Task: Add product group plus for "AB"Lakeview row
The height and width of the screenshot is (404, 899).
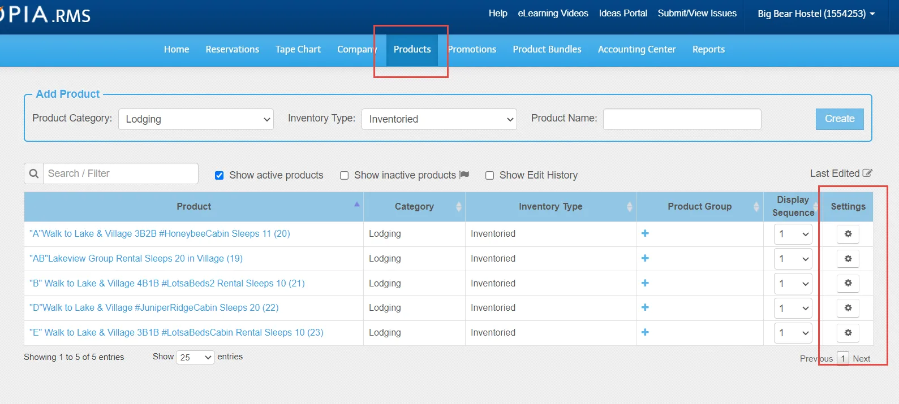Action: point(645,258)
